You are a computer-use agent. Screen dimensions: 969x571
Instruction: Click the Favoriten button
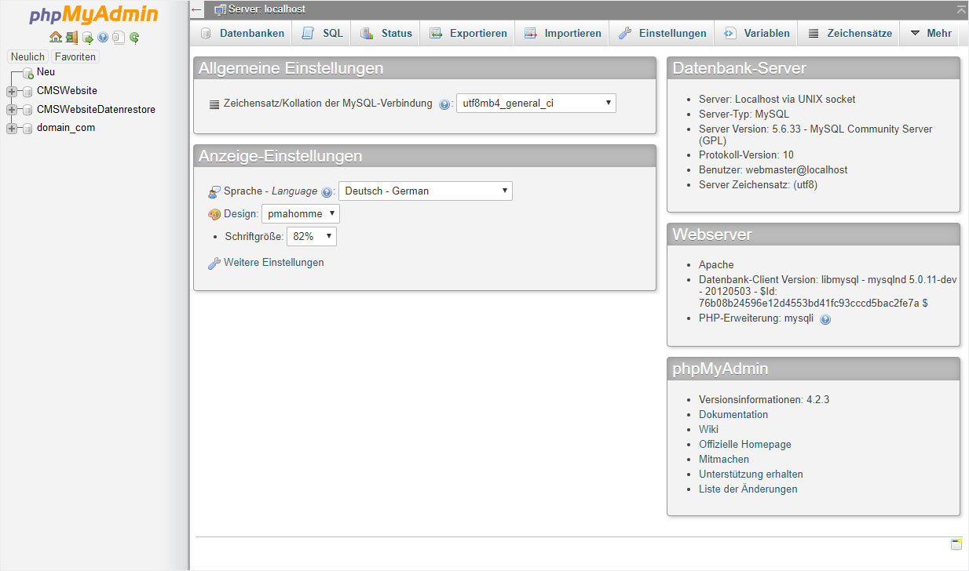point(75,57)
